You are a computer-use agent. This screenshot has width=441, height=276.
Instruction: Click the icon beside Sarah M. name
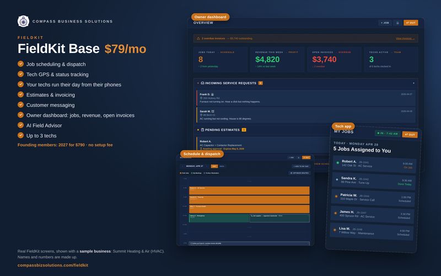click(x=213, y=112)
